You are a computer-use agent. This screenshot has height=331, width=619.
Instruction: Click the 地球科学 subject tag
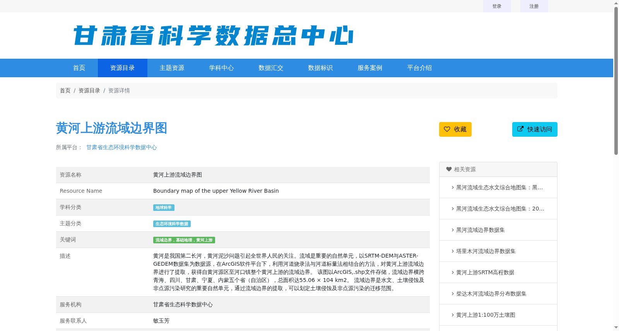tap(164, 207)
